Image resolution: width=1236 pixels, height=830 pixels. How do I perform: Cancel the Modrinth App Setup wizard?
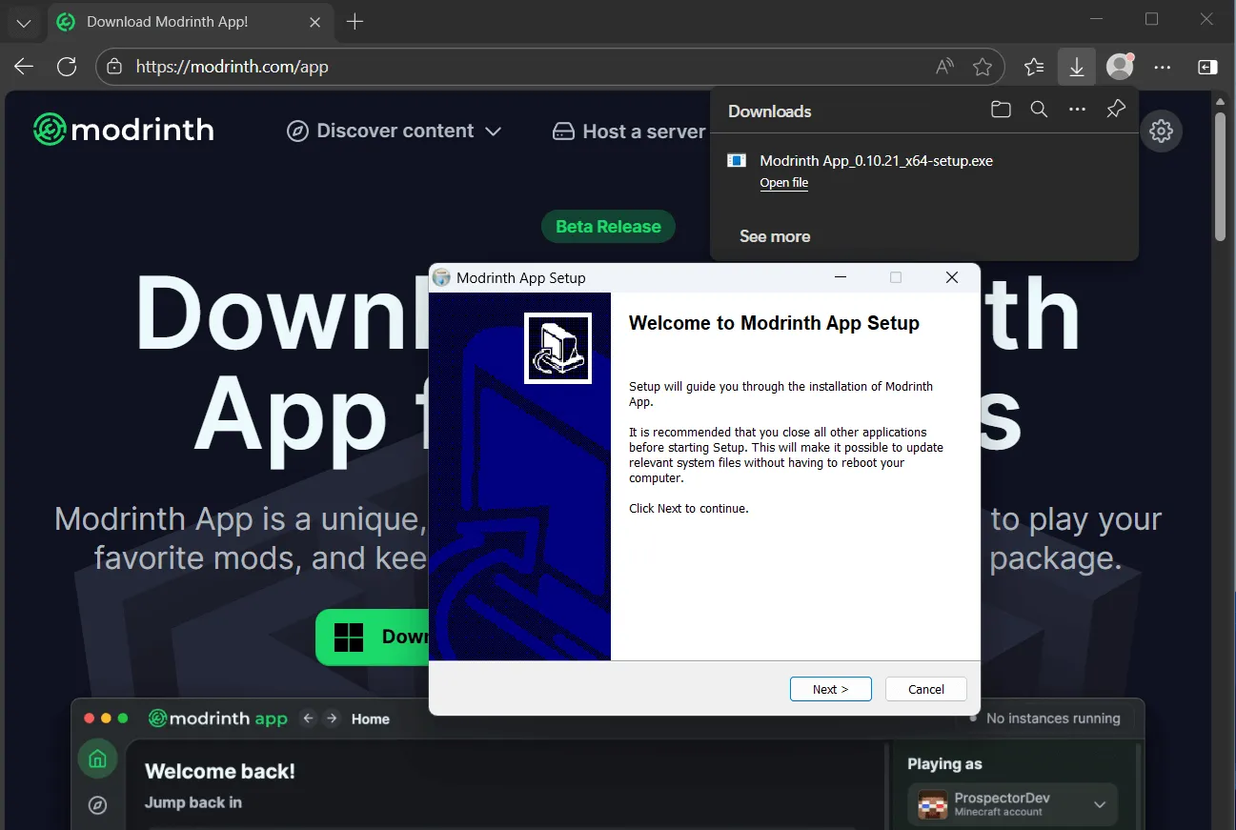pyautogui.click(x=926, y=689)
